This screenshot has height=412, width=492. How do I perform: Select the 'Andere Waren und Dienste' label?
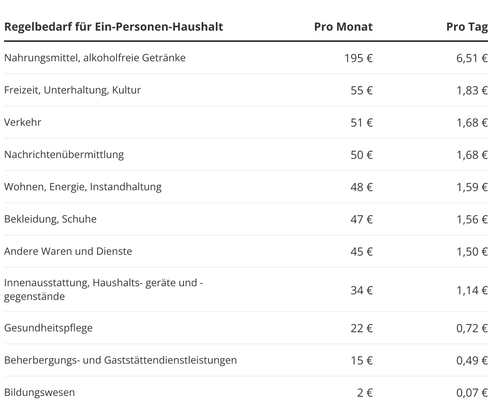pyautogui.click(x=68, y=251)
